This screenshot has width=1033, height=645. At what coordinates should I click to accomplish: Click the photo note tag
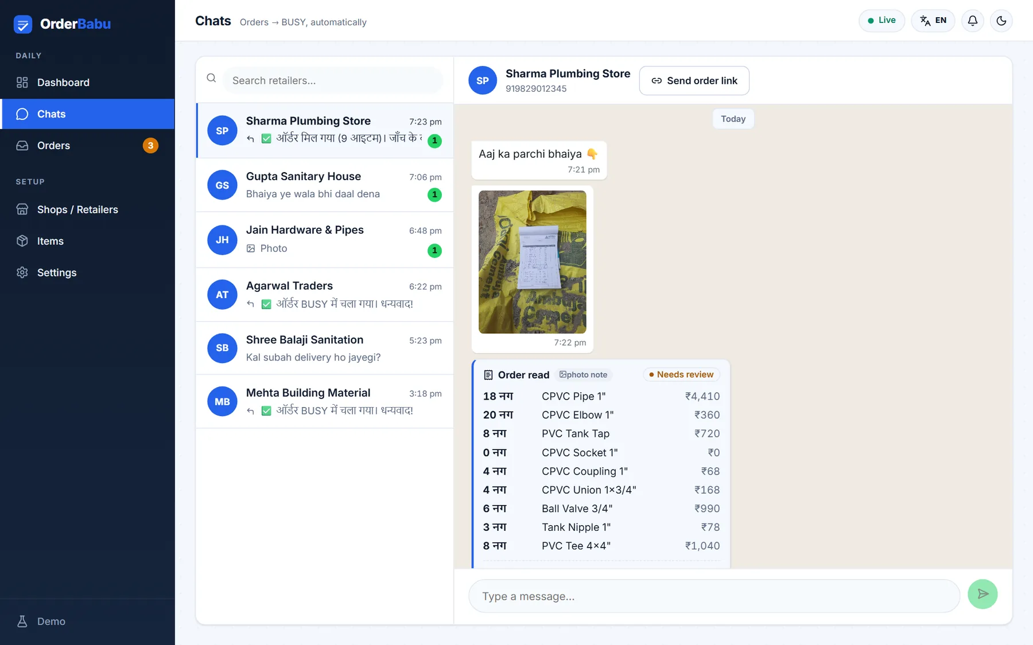click(x=584, y=374)
